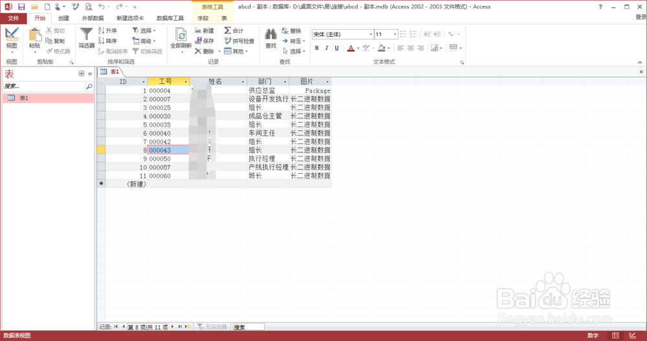Image resolution: width=647 pixels, height=341 pixels.
Task: Open the 文件 (File) menu
Action: pos(14,18)
